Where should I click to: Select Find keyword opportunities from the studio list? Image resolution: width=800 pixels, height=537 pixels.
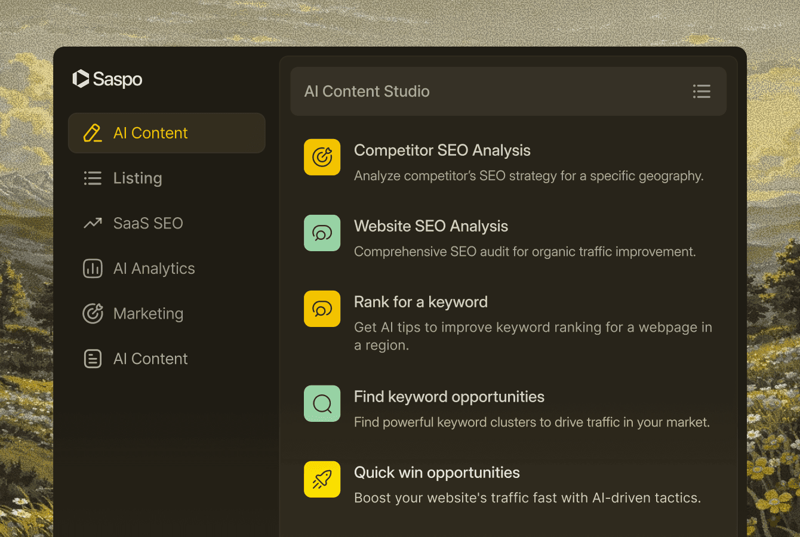(449, 396)
